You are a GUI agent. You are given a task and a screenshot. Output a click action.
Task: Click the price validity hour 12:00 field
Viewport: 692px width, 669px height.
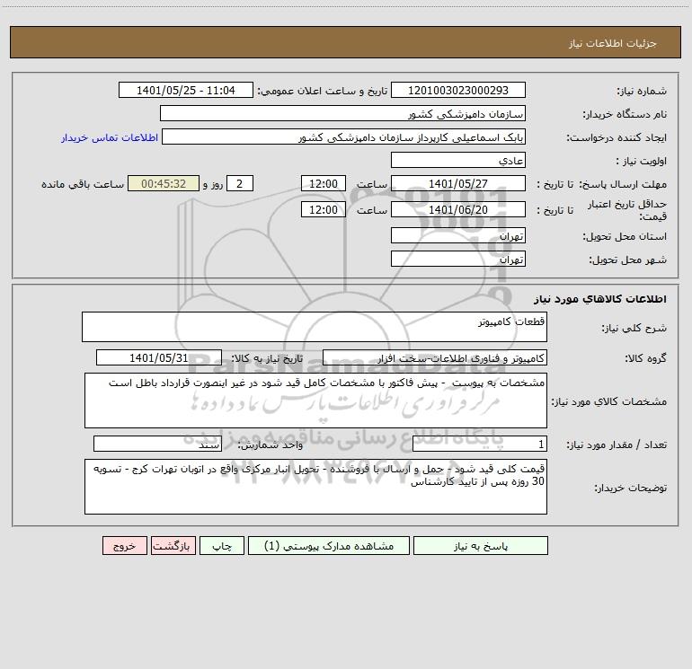coord(323,209)
